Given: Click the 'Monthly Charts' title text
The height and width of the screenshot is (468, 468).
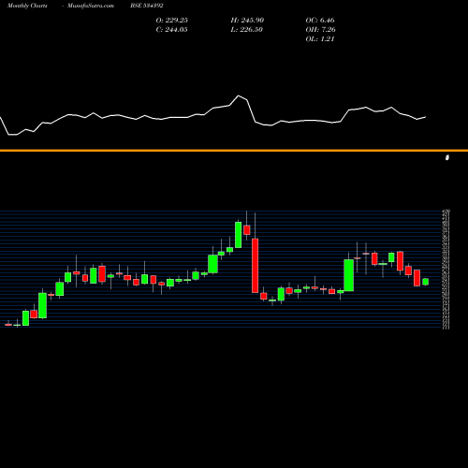Looking at the screenshot, I should point(27,6).
